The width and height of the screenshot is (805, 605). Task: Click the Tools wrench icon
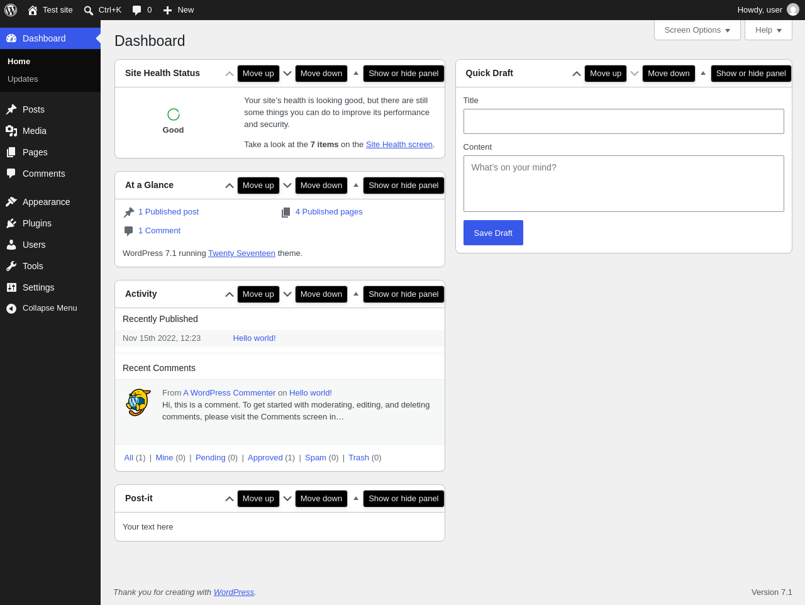[x=11, y=266]
